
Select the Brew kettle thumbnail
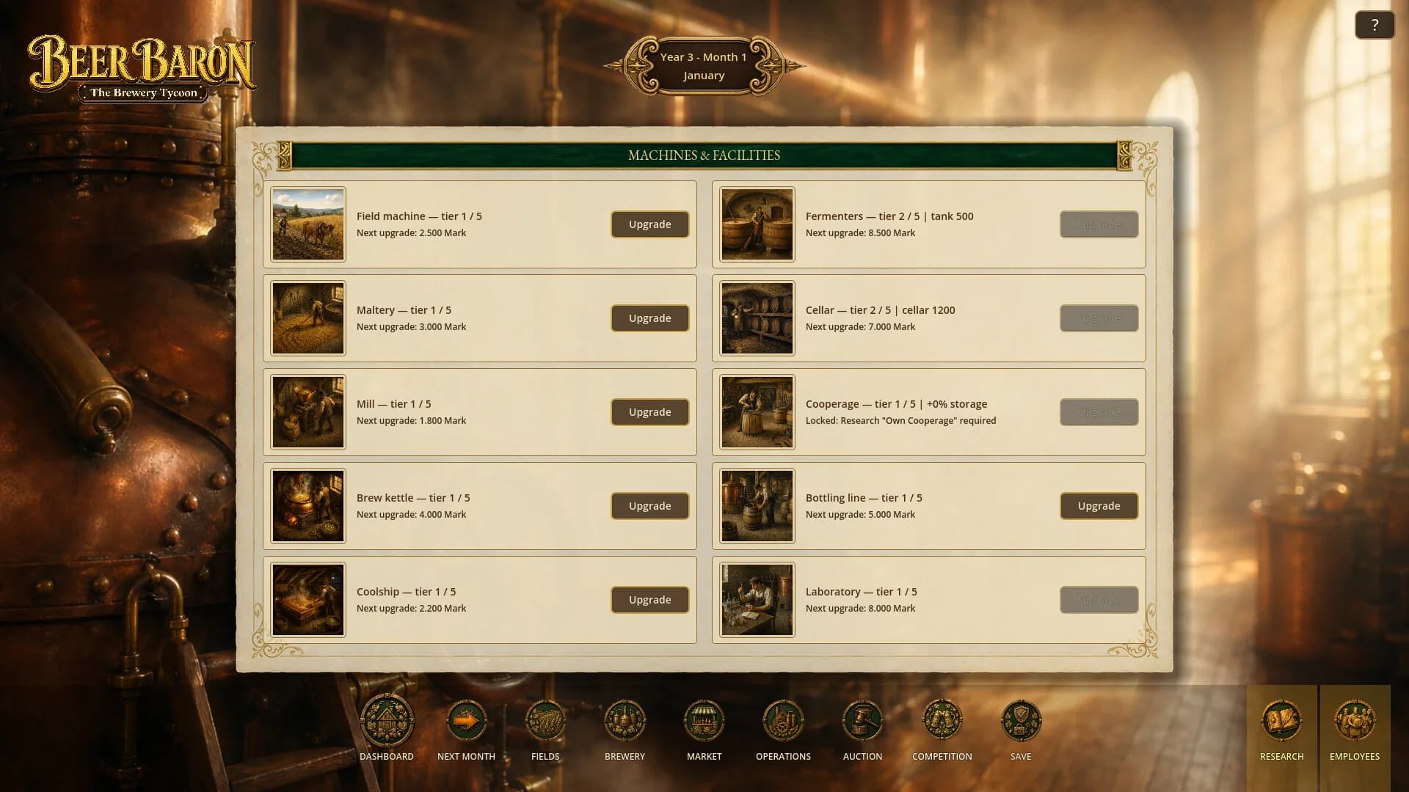(308, 506)
